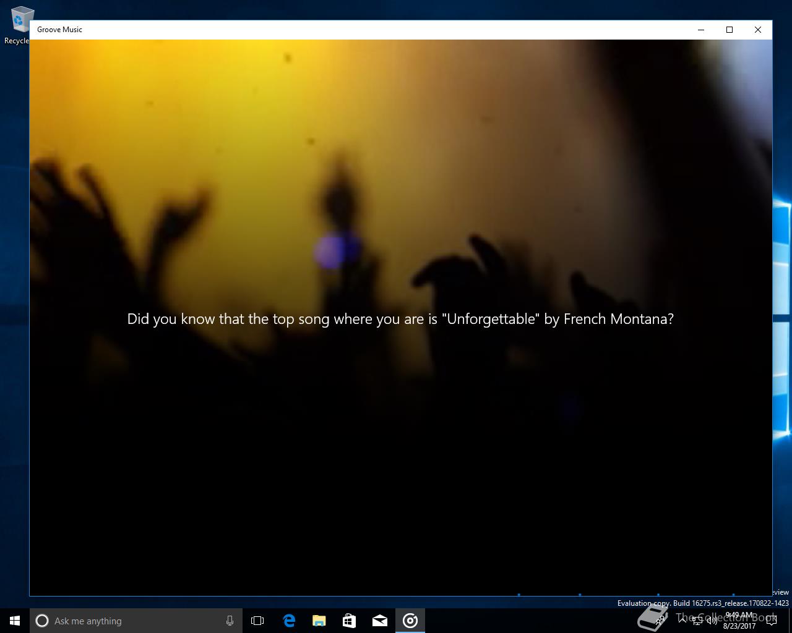Open the Windows Start menu
Image resolution: width=792 pixels, height=633 pixels.
[15, 621]
